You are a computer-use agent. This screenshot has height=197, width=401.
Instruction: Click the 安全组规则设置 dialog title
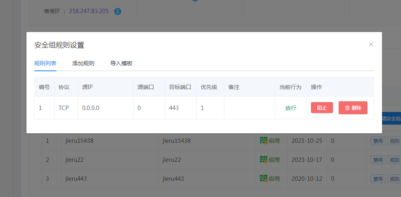(59, 45)
